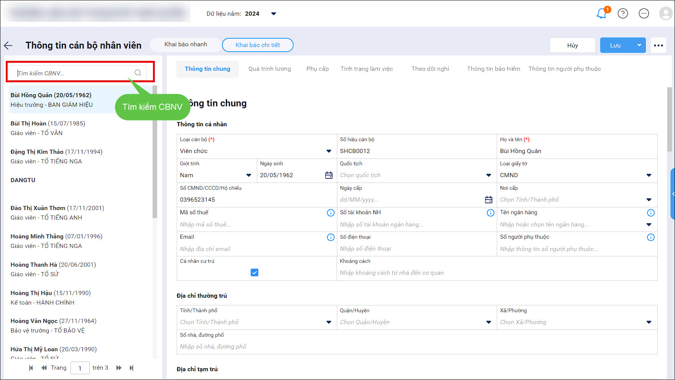Screen dimensions: 675x380
Task: Go to first page of employee list
Action: click(31, 368)
